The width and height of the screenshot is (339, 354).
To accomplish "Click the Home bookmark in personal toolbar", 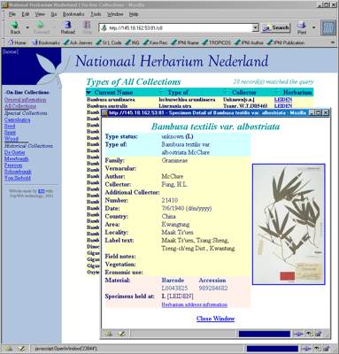I will (x=17, y=42).
